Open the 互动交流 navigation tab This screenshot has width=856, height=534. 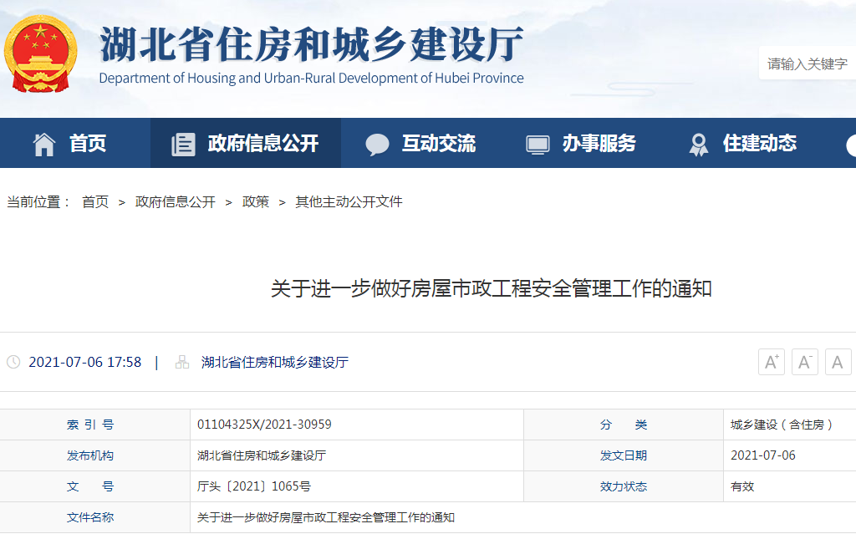[x=421, y=143]
